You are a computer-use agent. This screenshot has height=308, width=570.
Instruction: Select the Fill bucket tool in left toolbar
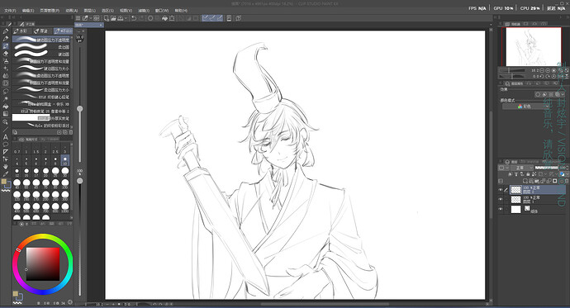coord(6,107)
